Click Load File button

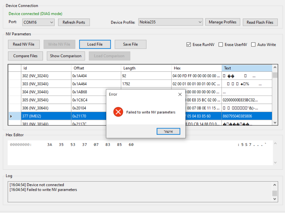coord(95,44)
